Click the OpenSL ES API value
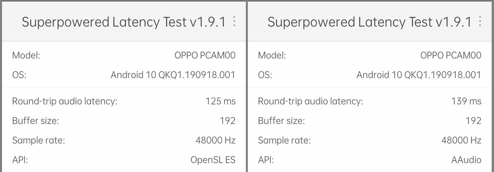 [213, 160]
